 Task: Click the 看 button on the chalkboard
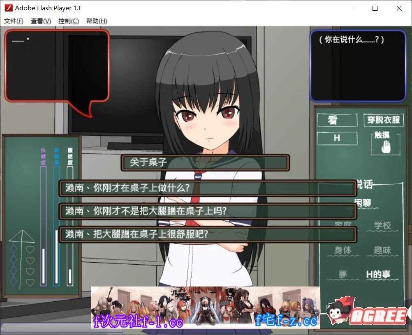point(337,120)
